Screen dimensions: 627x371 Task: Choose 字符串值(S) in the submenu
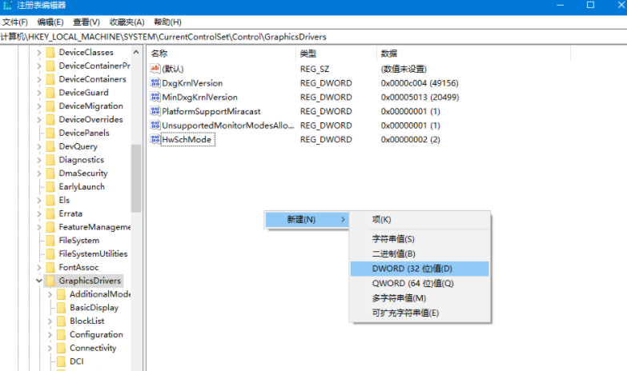click(x=420, y=239)
